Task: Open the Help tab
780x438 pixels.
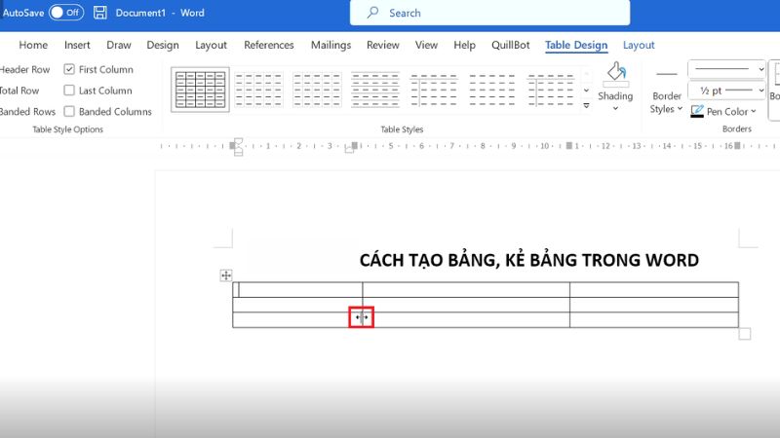Action: click(x=465, y=45)
